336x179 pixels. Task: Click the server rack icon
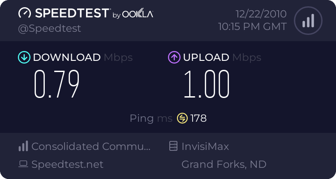click(173, 146)
